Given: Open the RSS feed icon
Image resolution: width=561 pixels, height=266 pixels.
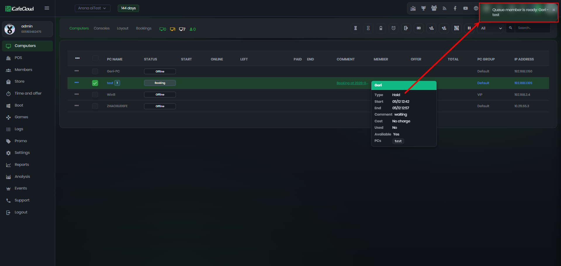Looking at the screenshot, I should [444, 8].
